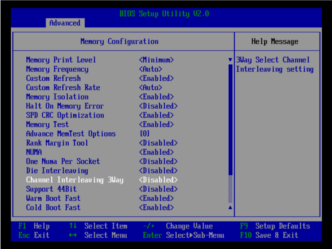The height and width of the screenshot is (249, 332).
Task: Toggle Channel Interleaving 3Way Disabled value
Action: click(x=158, y=180)
